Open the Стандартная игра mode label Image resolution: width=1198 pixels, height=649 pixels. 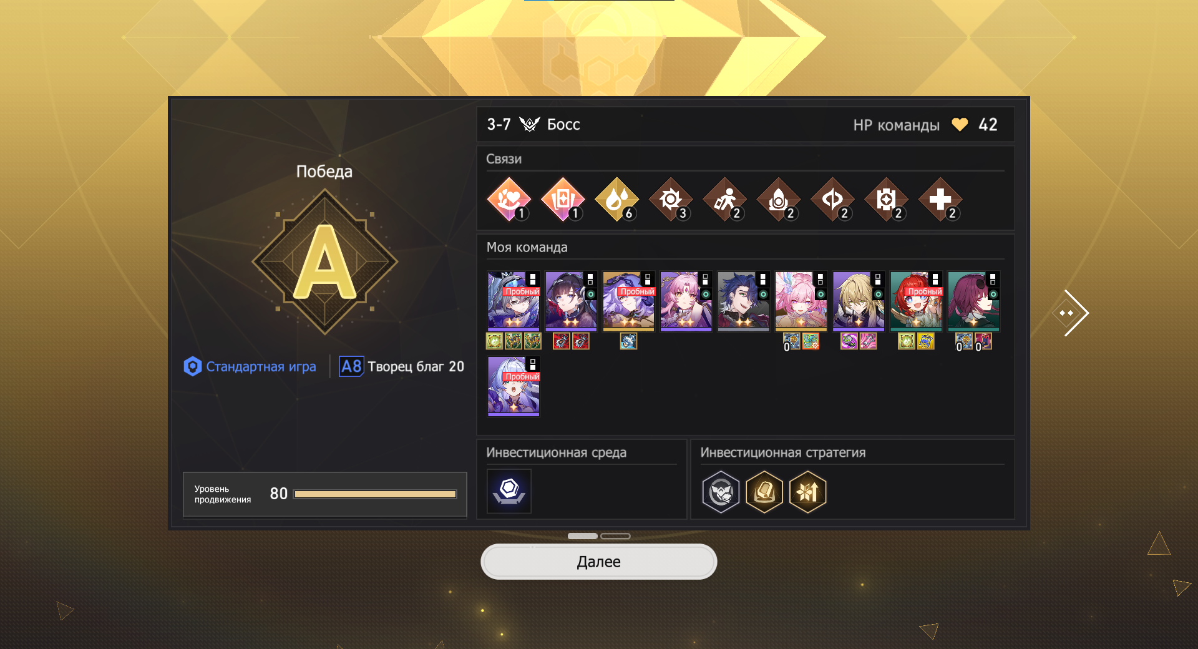[250, 366]
